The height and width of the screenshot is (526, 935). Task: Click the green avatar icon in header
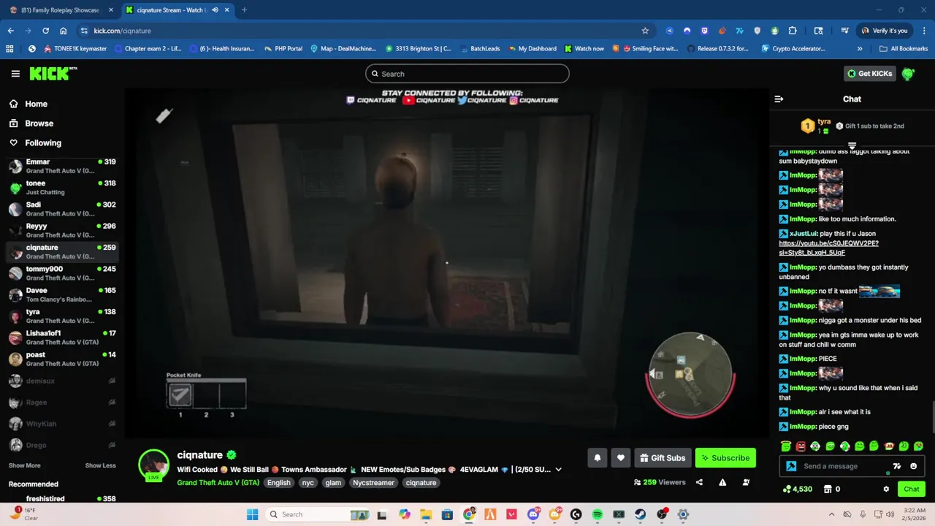908,74
